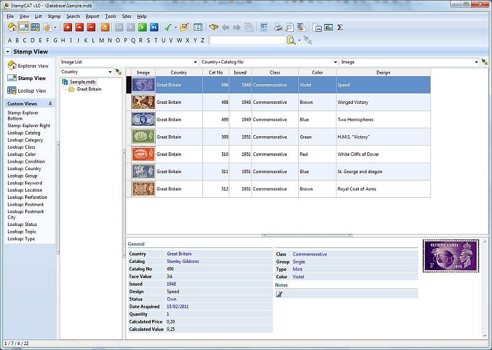Select the row with design Two Hemispheres
Screen dimensions: 492x350
pyautogui.click(x=279, y=120)
